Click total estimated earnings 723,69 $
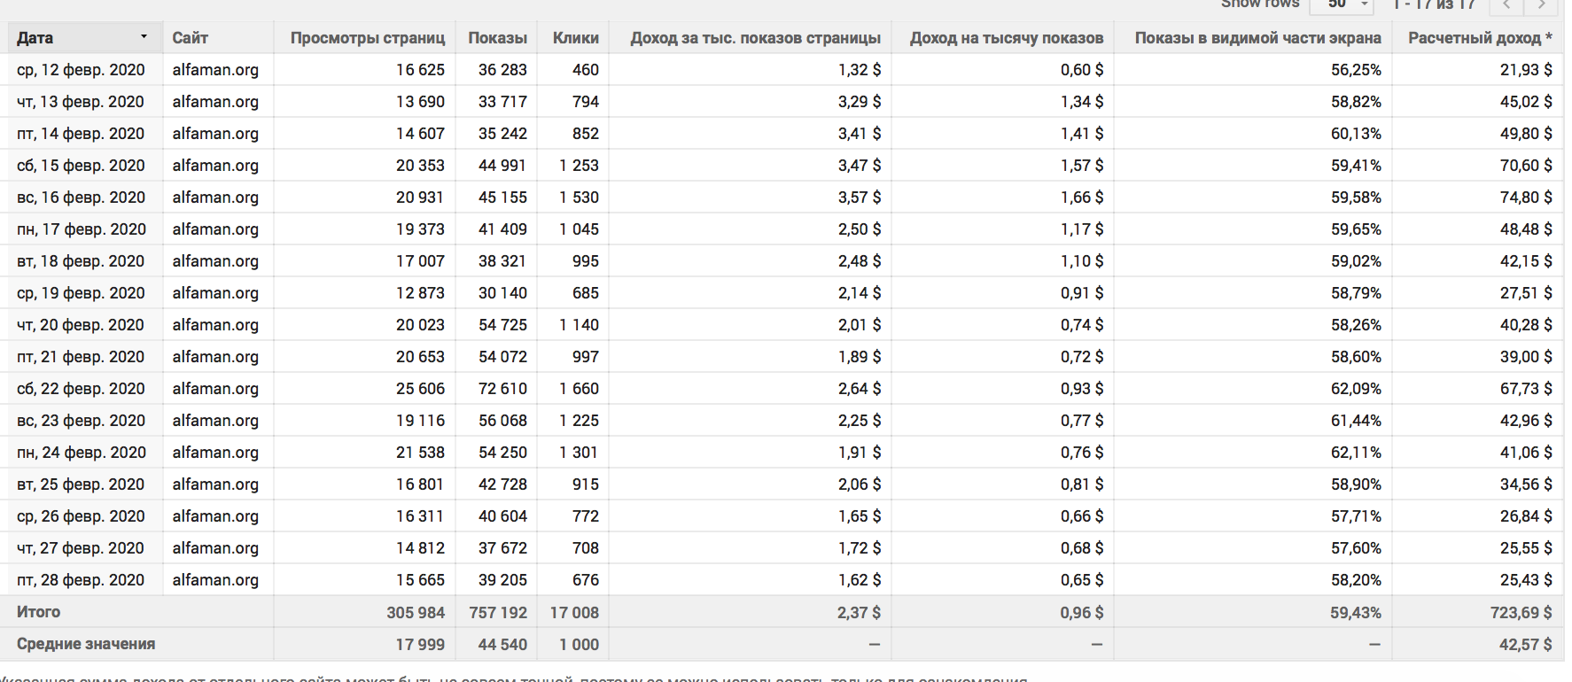Image resolution: width=1572 pixels, height=682 pixels. [x=1521, y=613]
